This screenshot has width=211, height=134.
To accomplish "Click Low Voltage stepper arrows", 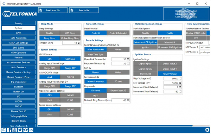I will point(180,83).
